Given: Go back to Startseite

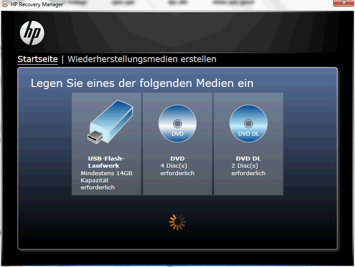Looking at the screenshot, I should coord(38,59).
